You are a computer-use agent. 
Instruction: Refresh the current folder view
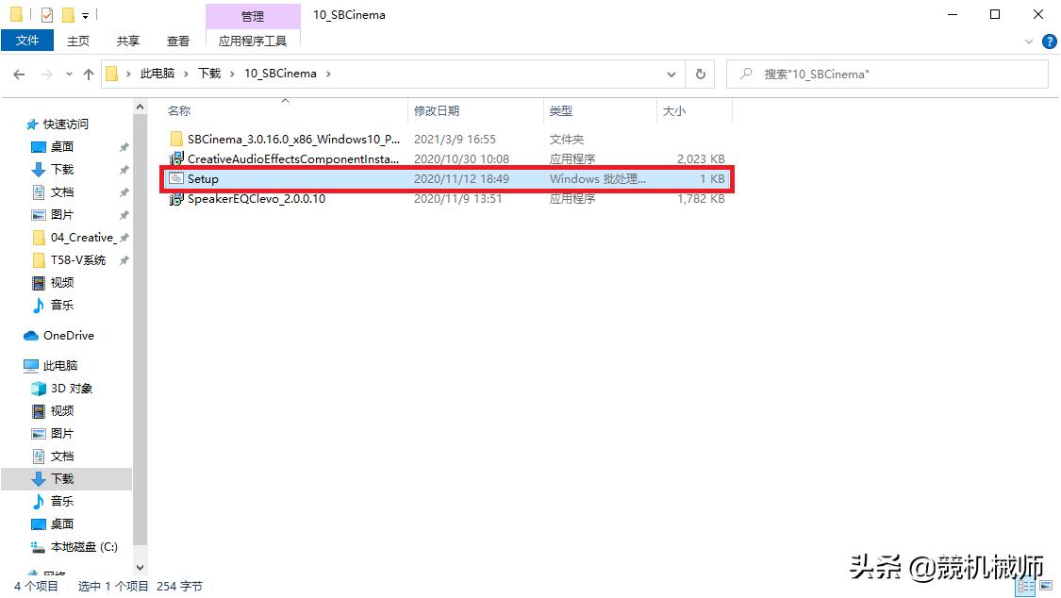click(699, 74)
